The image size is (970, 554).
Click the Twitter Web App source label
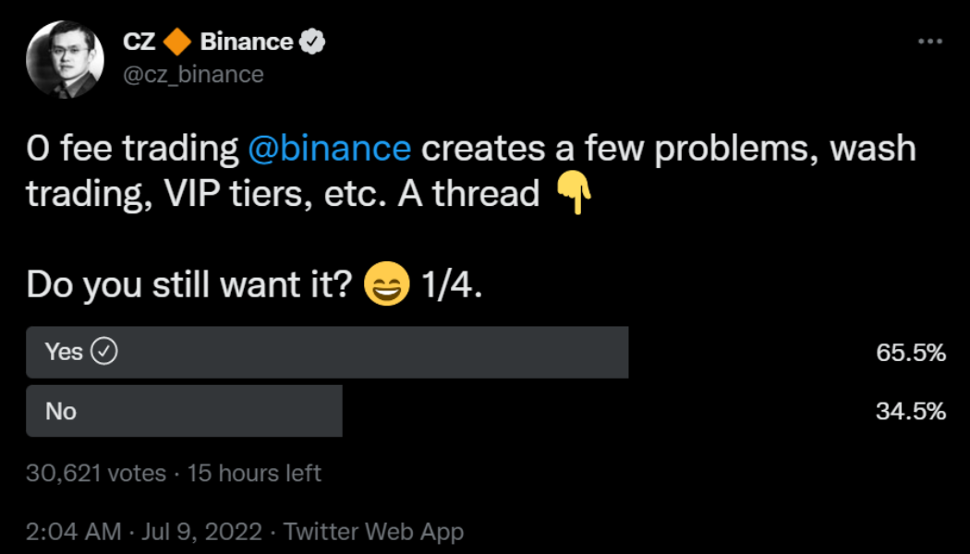pyautogui.click(x=374, y=532)
